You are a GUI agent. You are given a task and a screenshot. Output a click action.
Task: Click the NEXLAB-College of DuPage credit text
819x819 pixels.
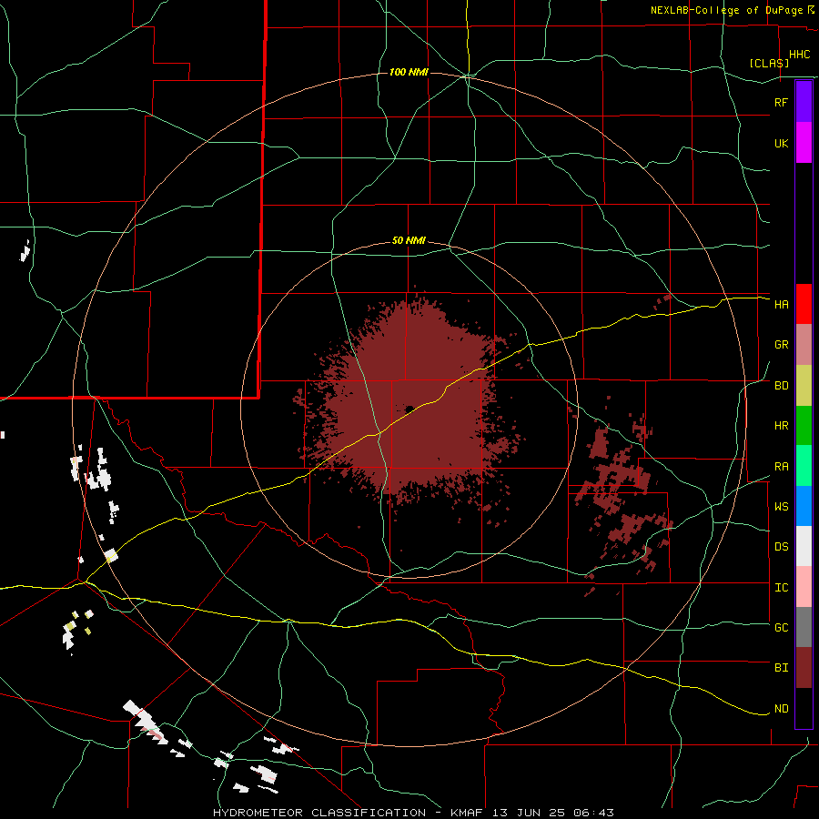pos(726,10)
